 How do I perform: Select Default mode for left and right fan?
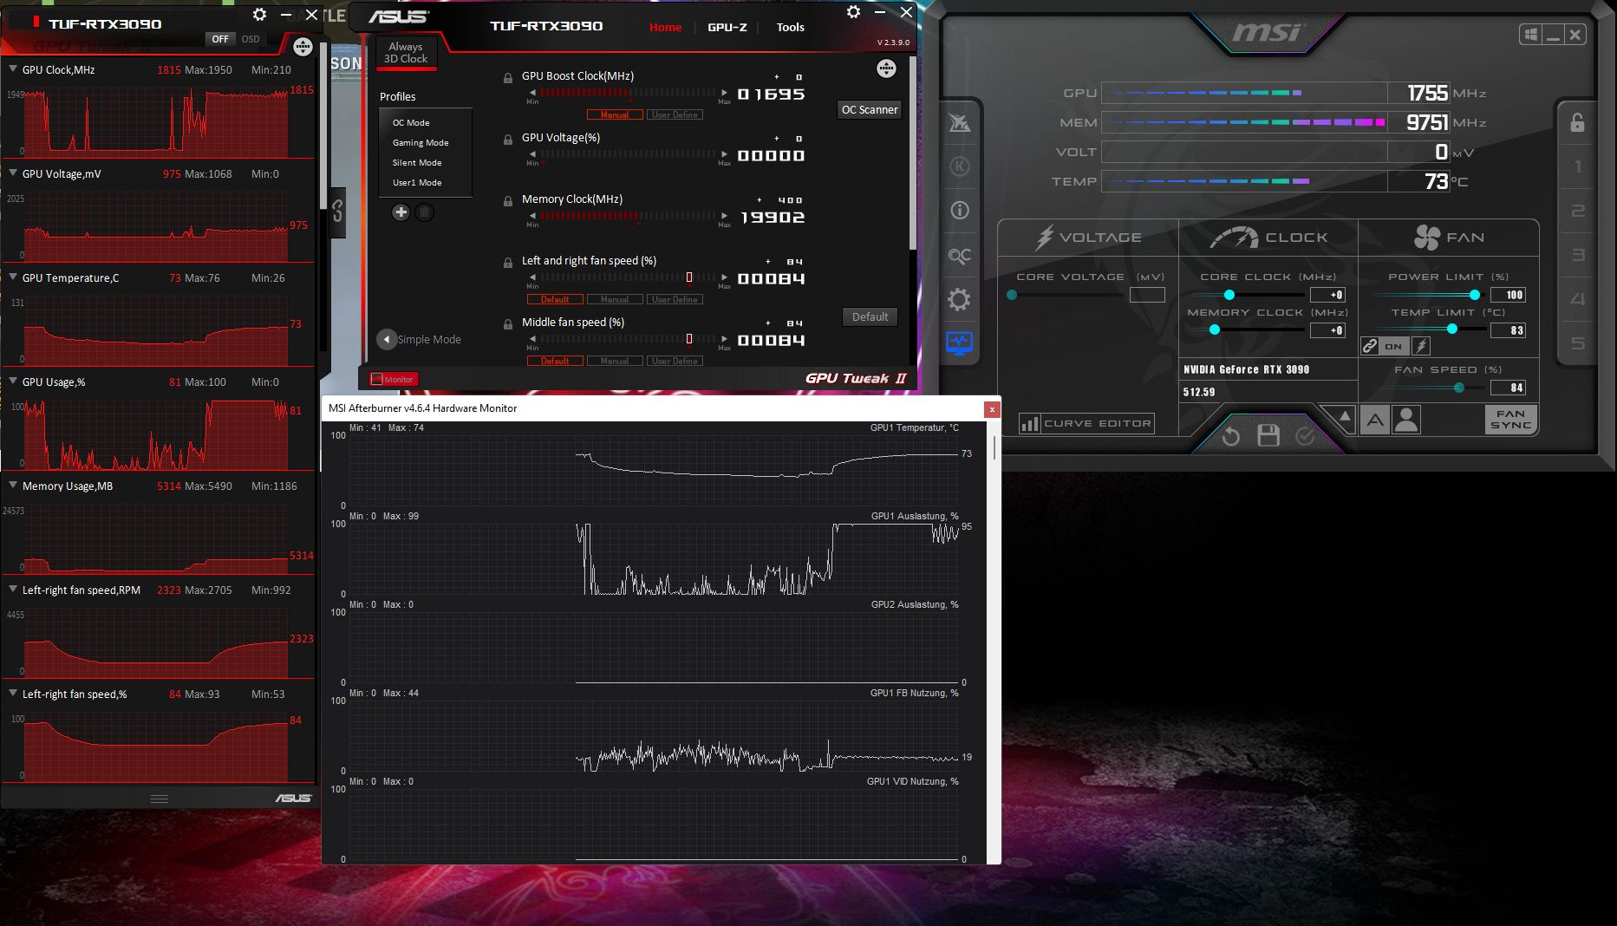click(x=555, y=299)
